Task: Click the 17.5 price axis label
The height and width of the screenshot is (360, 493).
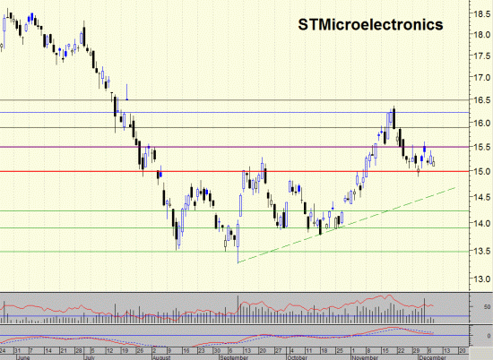Action: [482, 56]
